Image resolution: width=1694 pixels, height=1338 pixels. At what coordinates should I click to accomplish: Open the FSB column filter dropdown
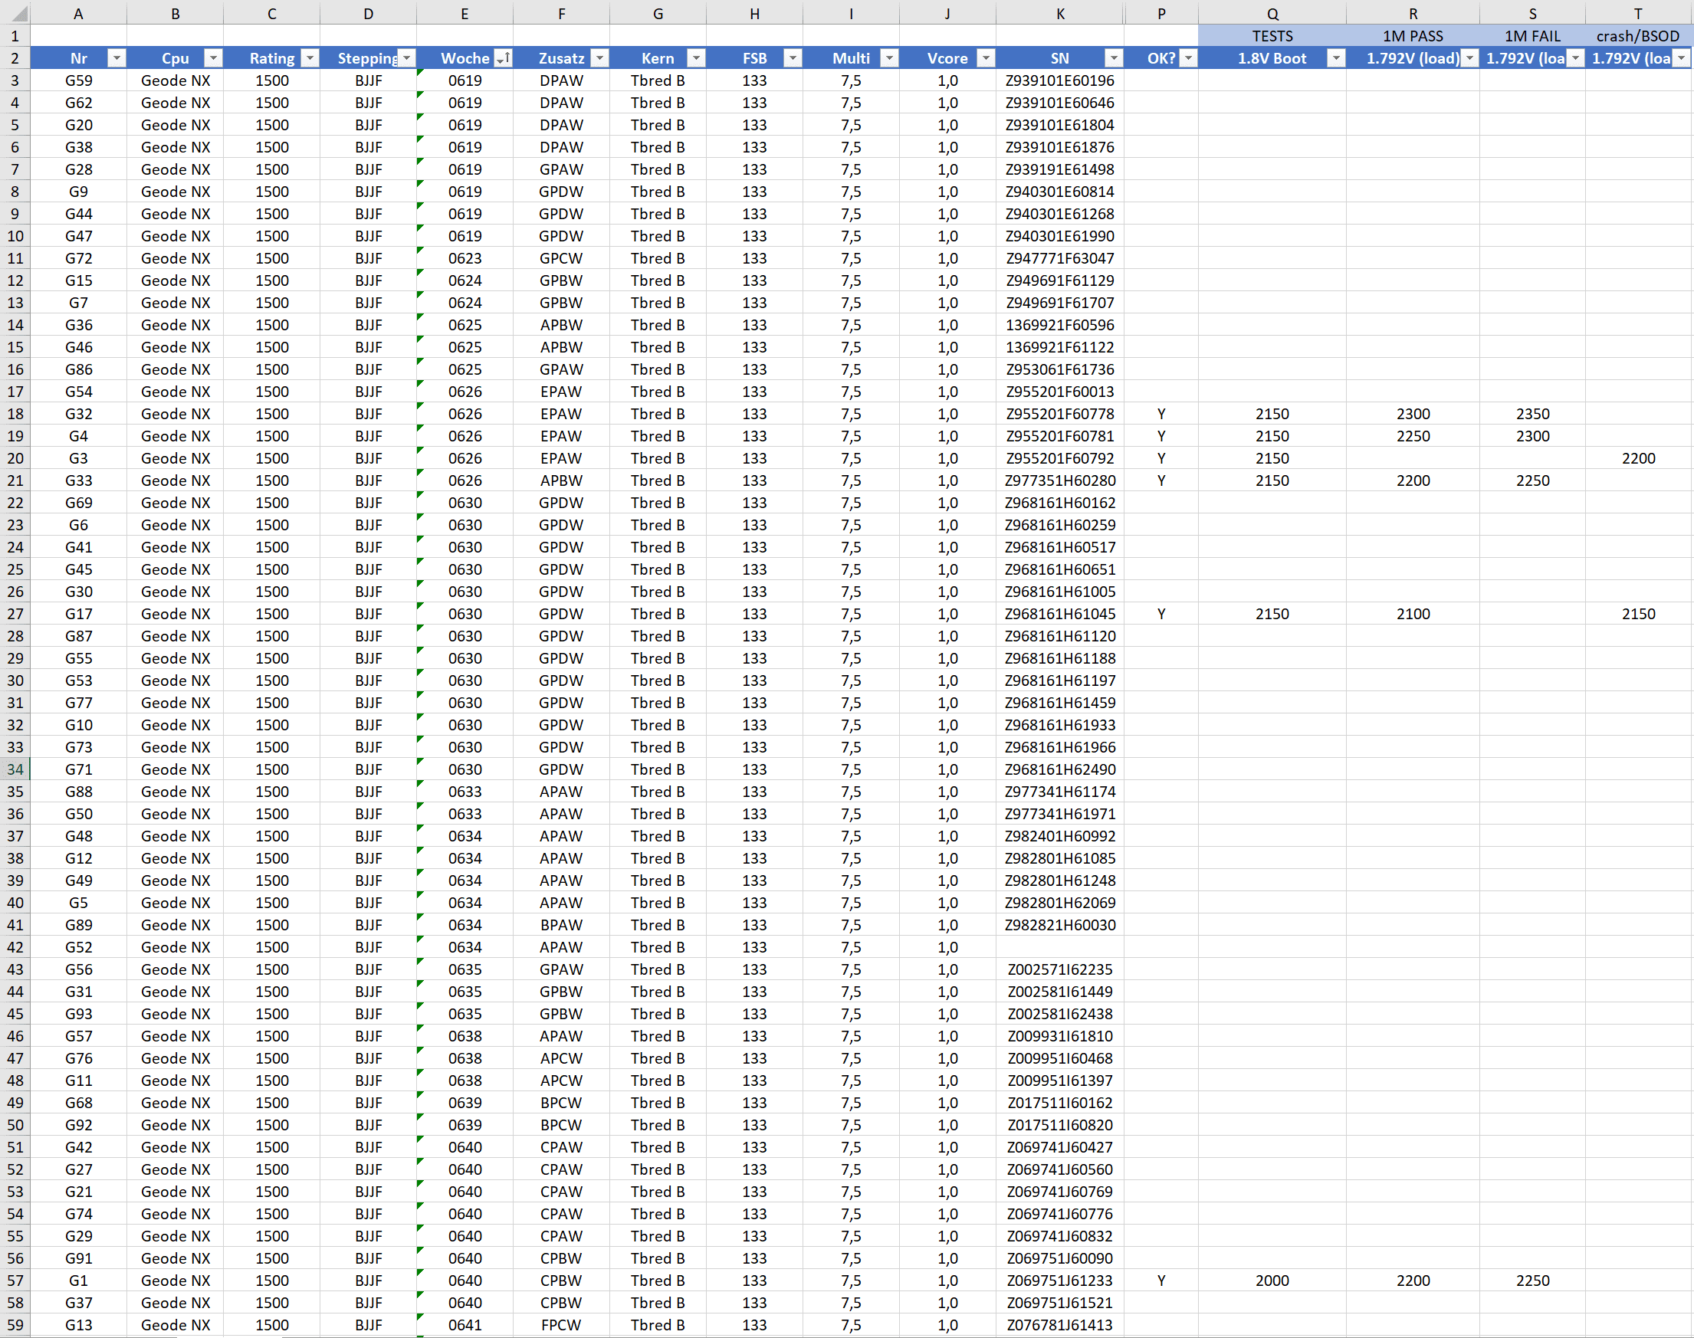point(793,58)
